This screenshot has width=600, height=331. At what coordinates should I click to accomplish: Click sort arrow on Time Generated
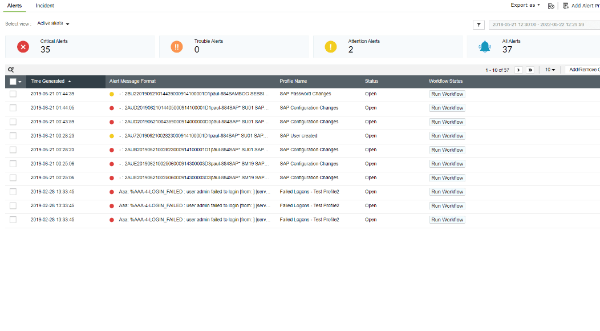70,81
